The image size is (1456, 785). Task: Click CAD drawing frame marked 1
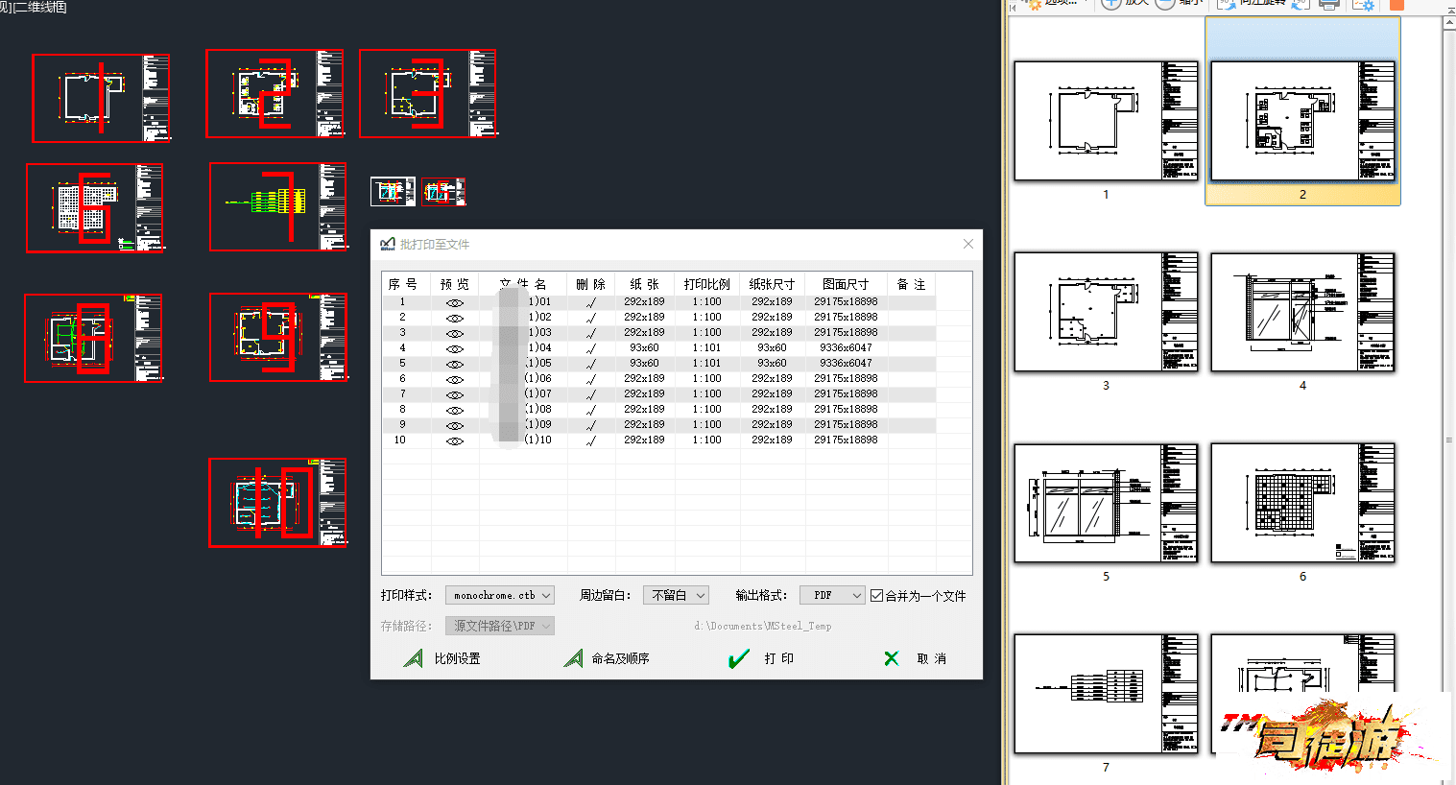coord(101,98)
